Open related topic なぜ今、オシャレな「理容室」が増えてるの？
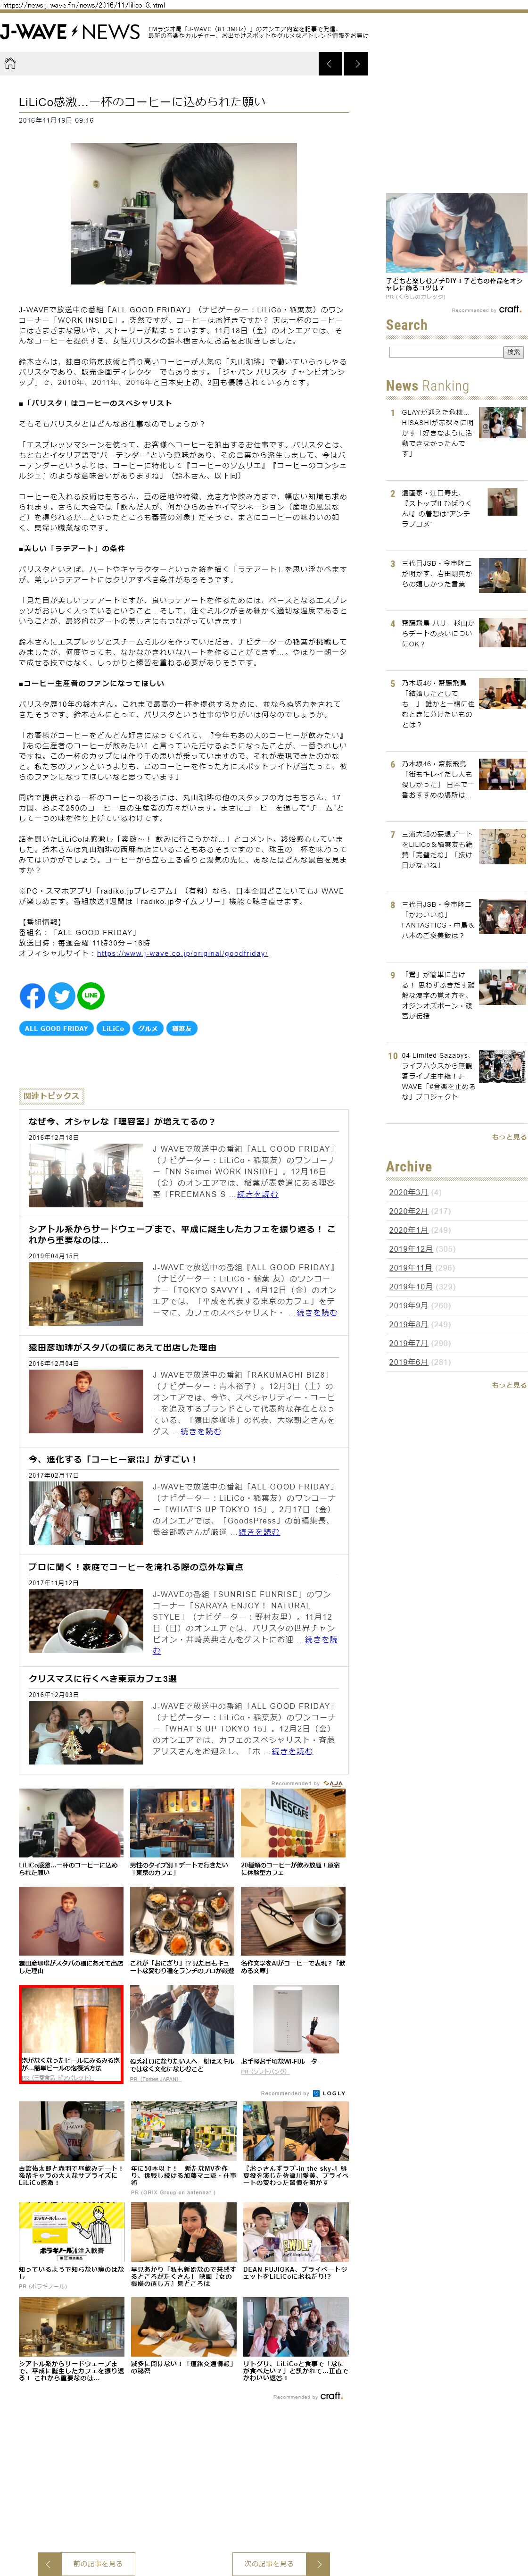Image resolution: width=528 pixels, height=2576 pixels. (122, 1122)
